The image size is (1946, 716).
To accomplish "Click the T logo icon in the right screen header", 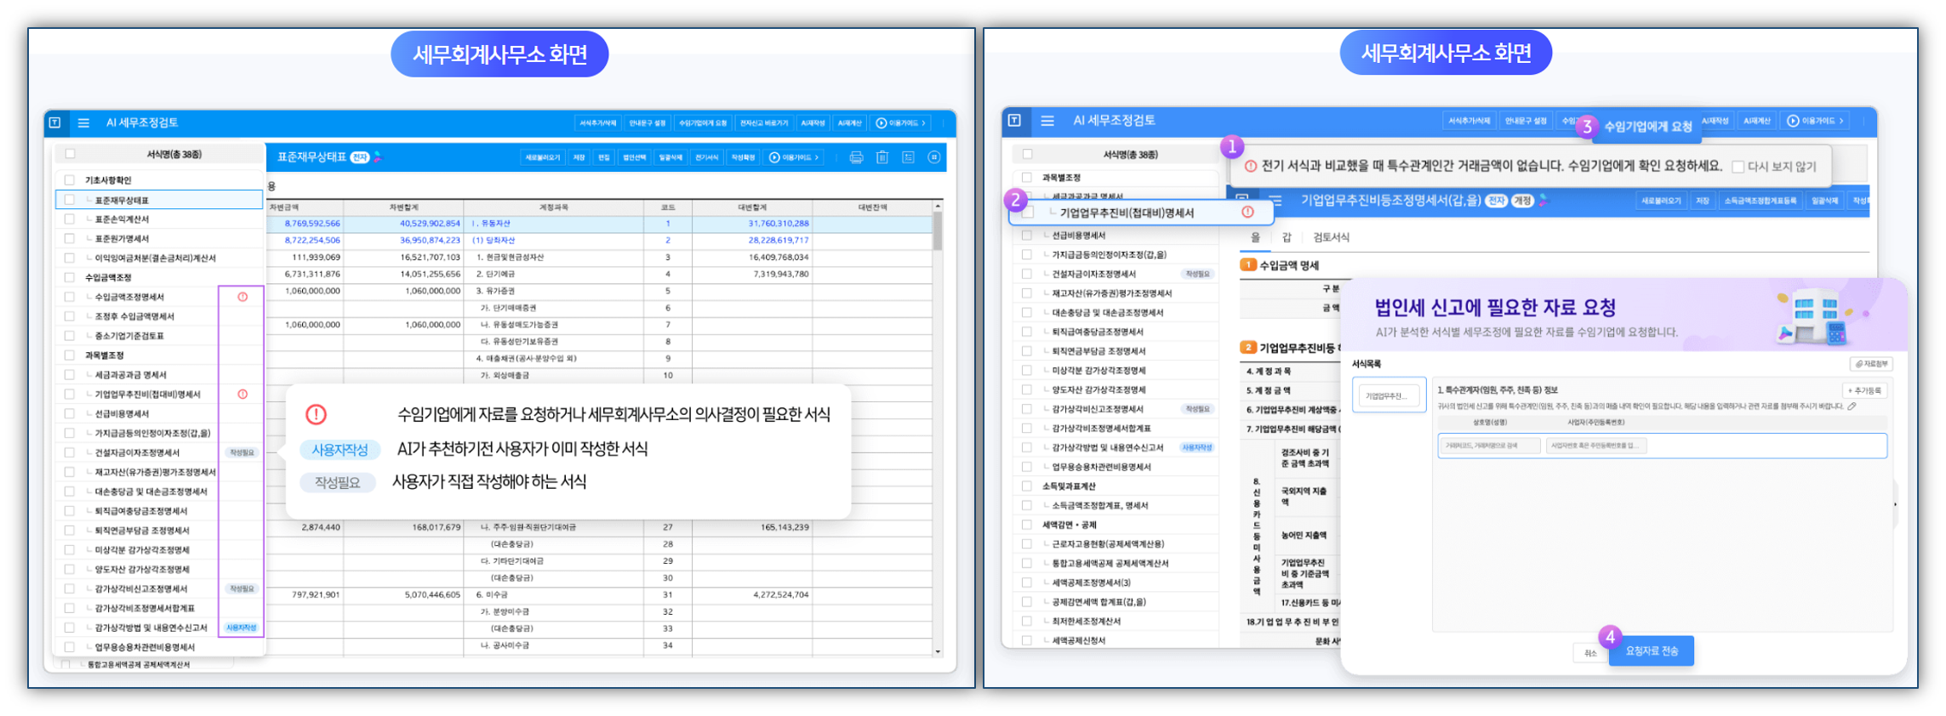I will tap(1014, 121).
